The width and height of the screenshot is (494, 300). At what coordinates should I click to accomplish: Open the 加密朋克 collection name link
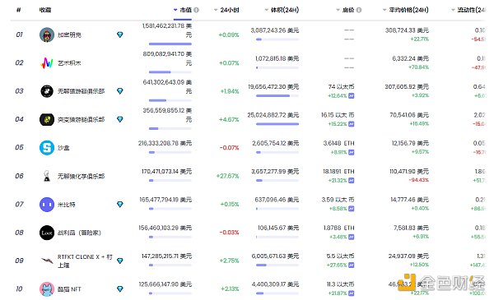[x=69, y=35]
